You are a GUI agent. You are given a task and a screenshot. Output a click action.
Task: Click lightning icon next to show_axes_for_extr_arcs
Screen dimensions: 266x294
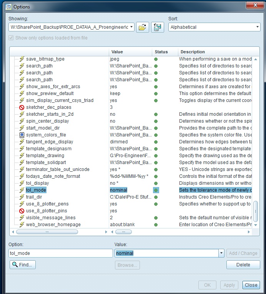click(x=22, y=87)
